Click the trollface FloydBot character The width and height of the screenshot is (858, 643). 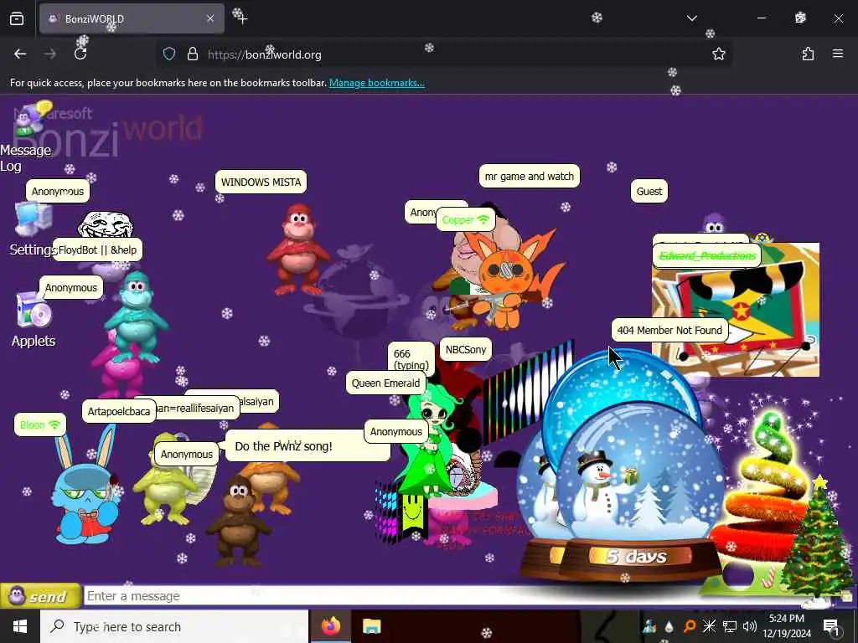pos(106,224)
